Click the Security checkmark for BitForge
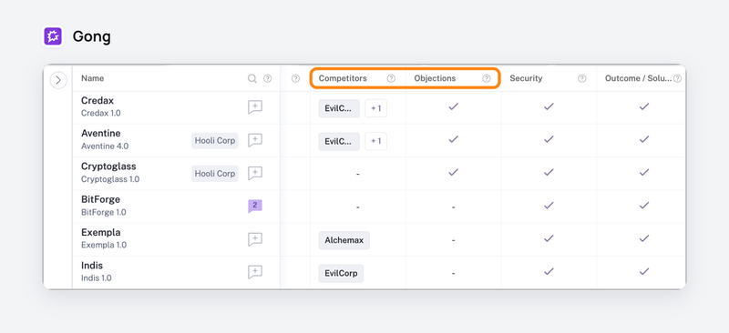729x333 pixels. coord(549,206)
